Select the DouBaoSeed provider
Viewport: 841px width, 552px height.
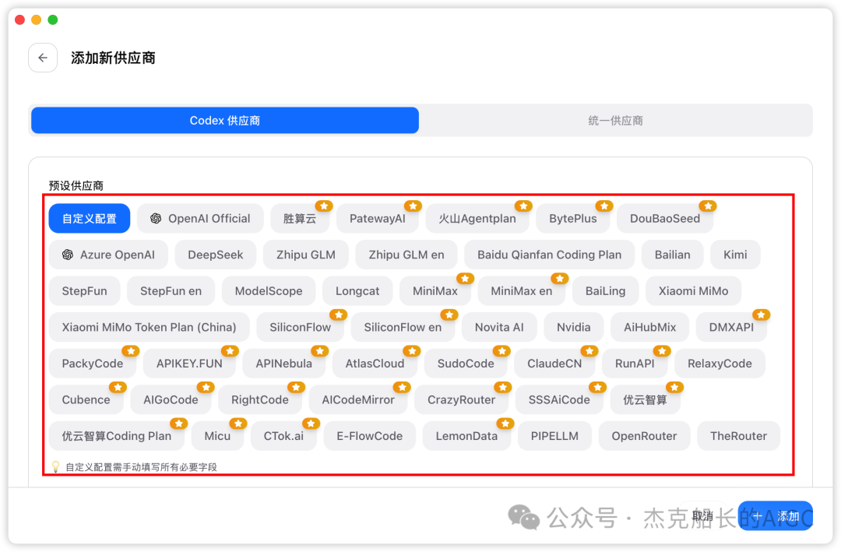(x=665, y=218)
